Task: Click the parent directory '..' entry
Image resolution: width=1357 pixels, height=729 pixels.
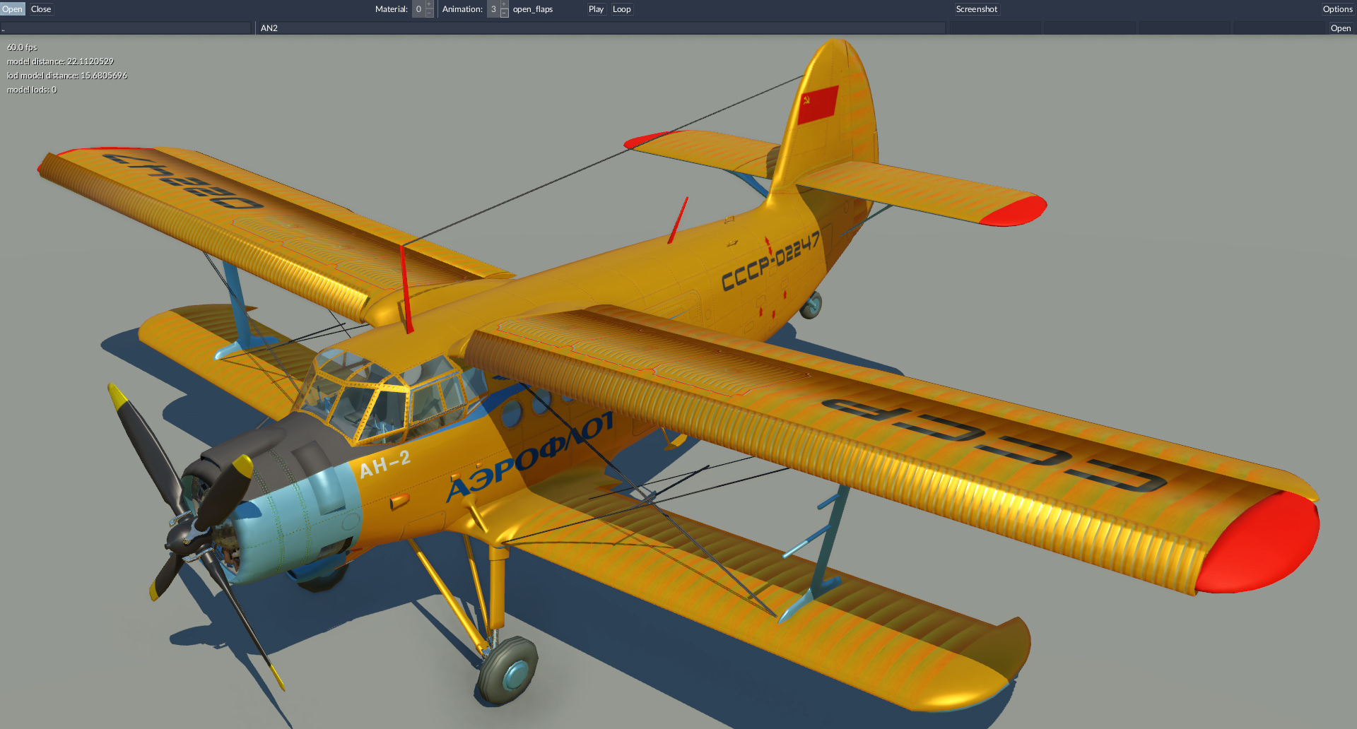Action: click(x=126, y=28)
